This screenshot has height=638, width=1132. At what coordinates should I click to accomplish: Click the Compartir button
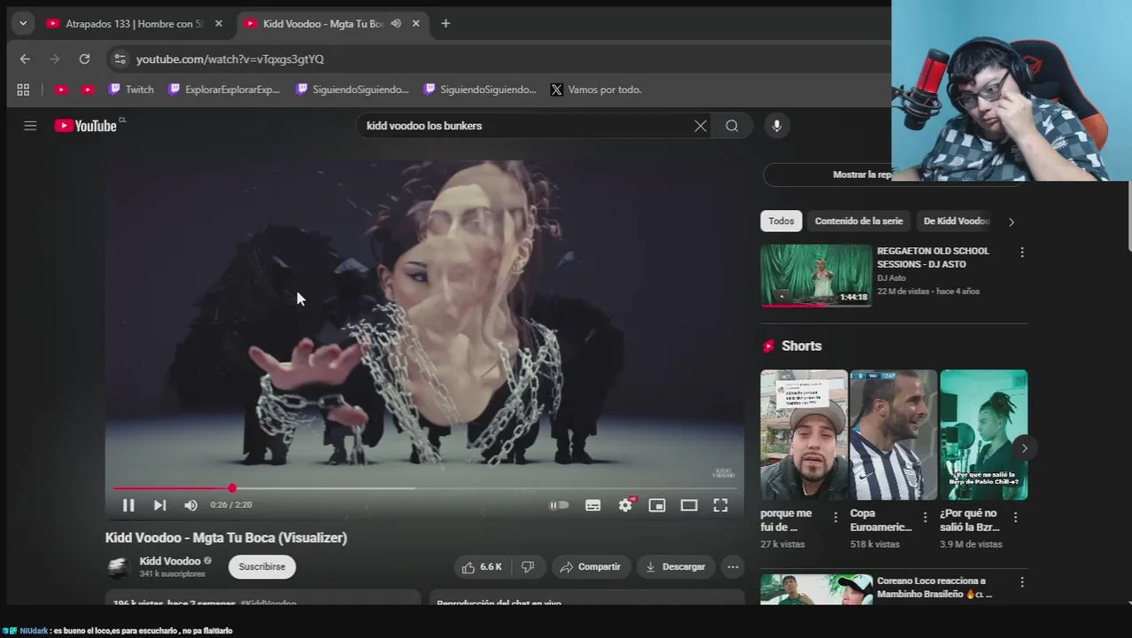(591, 567)
